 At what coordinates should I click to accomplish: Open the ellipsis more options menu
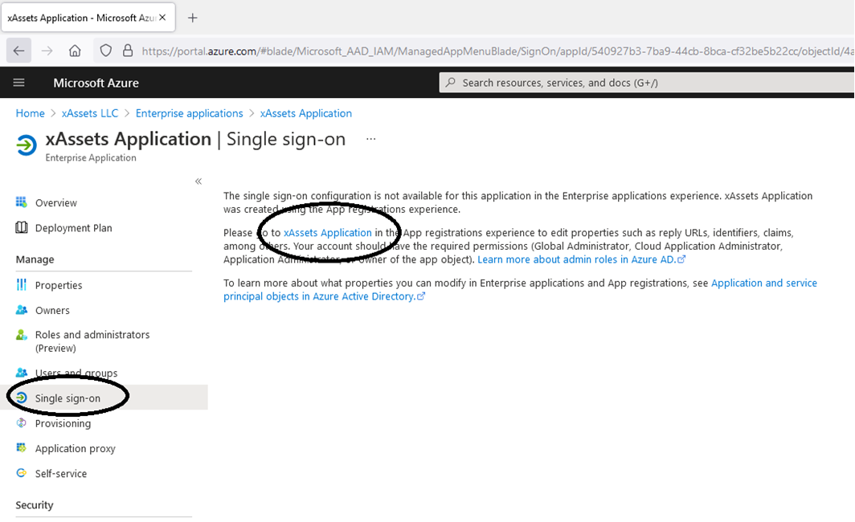coord(370,139)
